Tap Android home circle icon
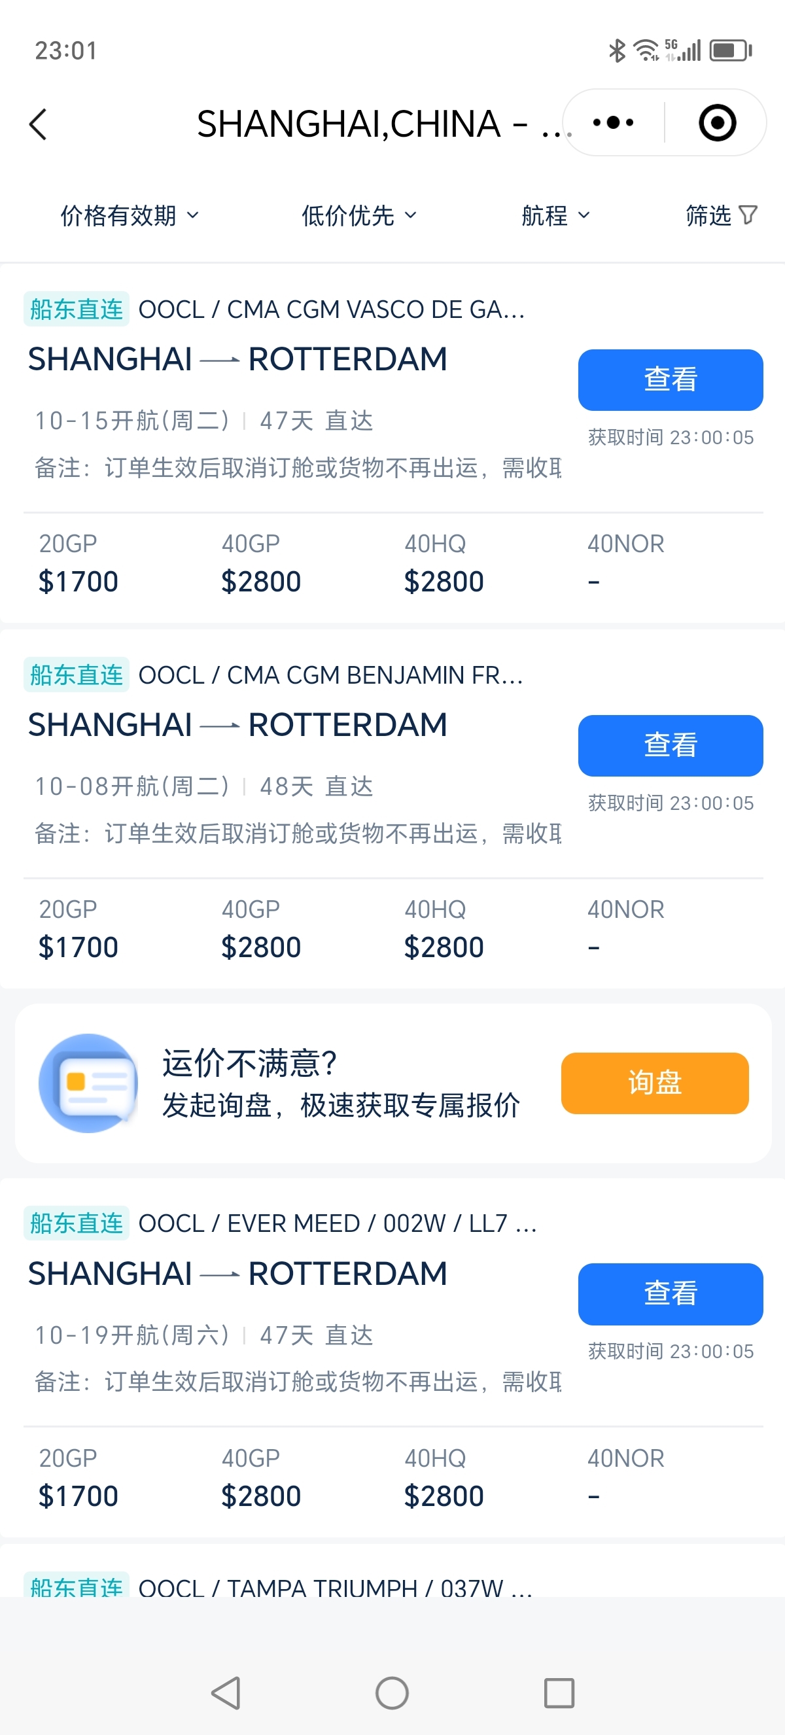 pyautogui.click(x=392, y=1692)
